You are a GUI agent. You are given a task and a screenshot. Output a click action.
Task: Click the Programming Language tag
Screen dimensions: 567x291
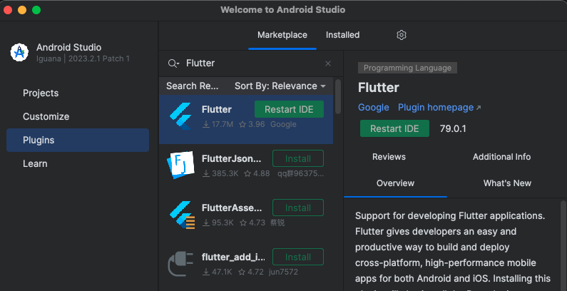[407, 68]
